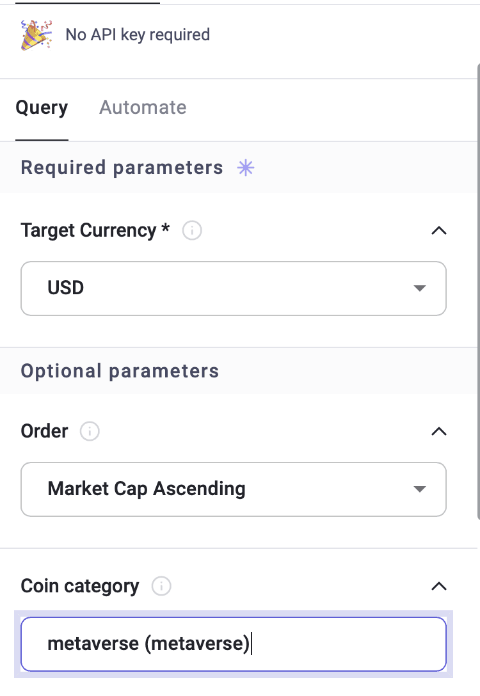Focus the metaverse coin category input
Viewport: 480px width, 696px height.
(x=234, y=644)
